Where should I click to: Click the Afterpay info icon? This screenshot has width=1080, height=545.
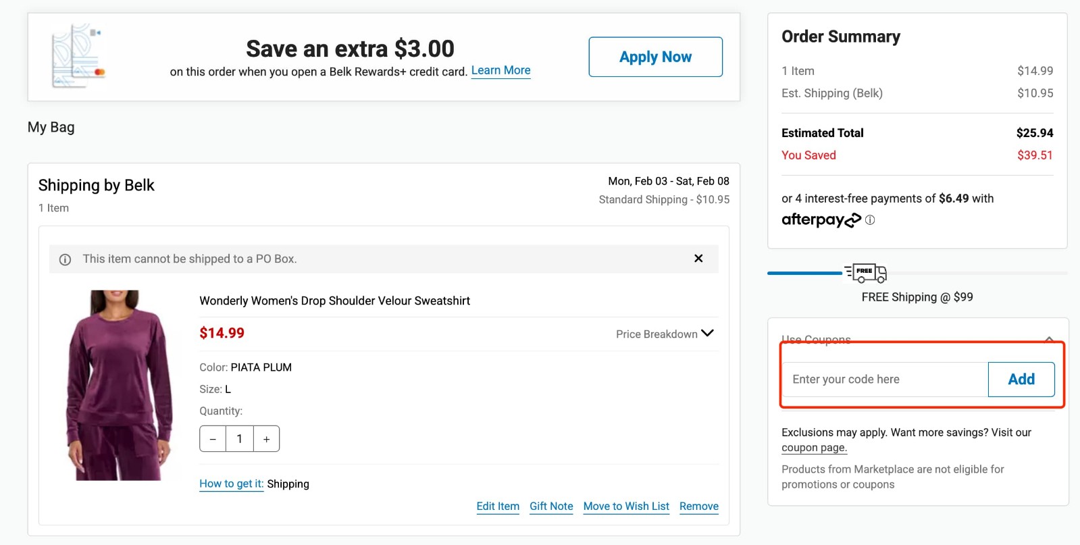[x=870, y=220]
